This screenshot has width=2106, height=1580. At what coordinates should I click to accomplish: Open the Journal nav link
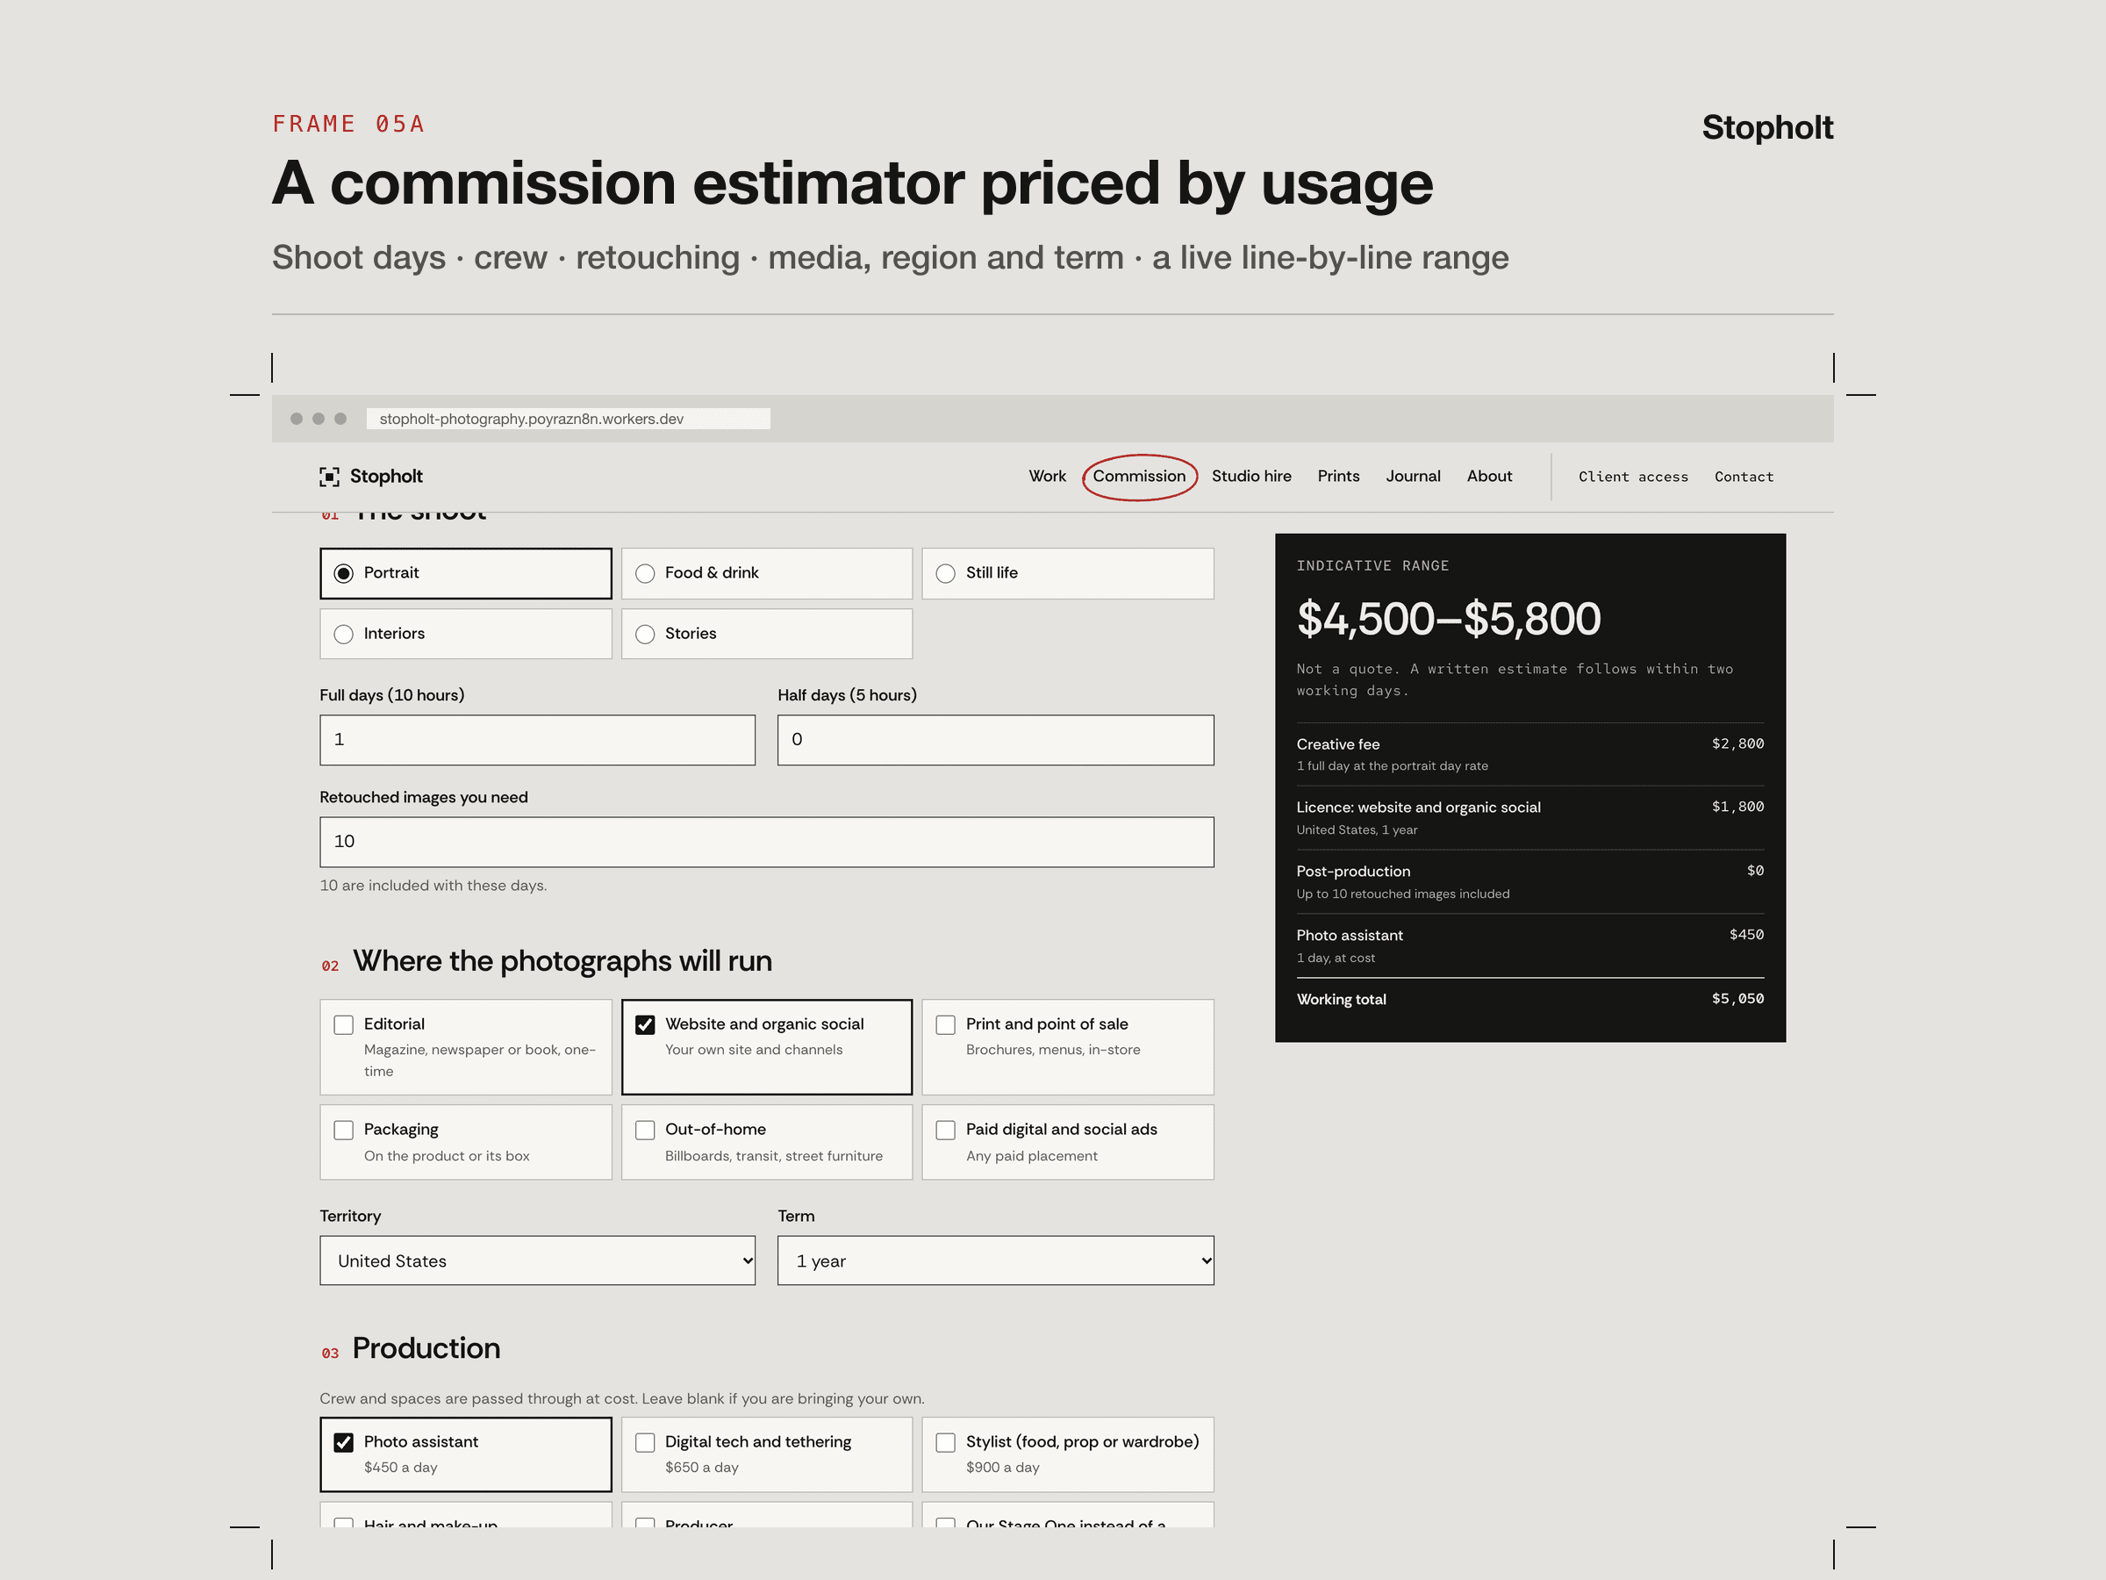[1413, 476]
